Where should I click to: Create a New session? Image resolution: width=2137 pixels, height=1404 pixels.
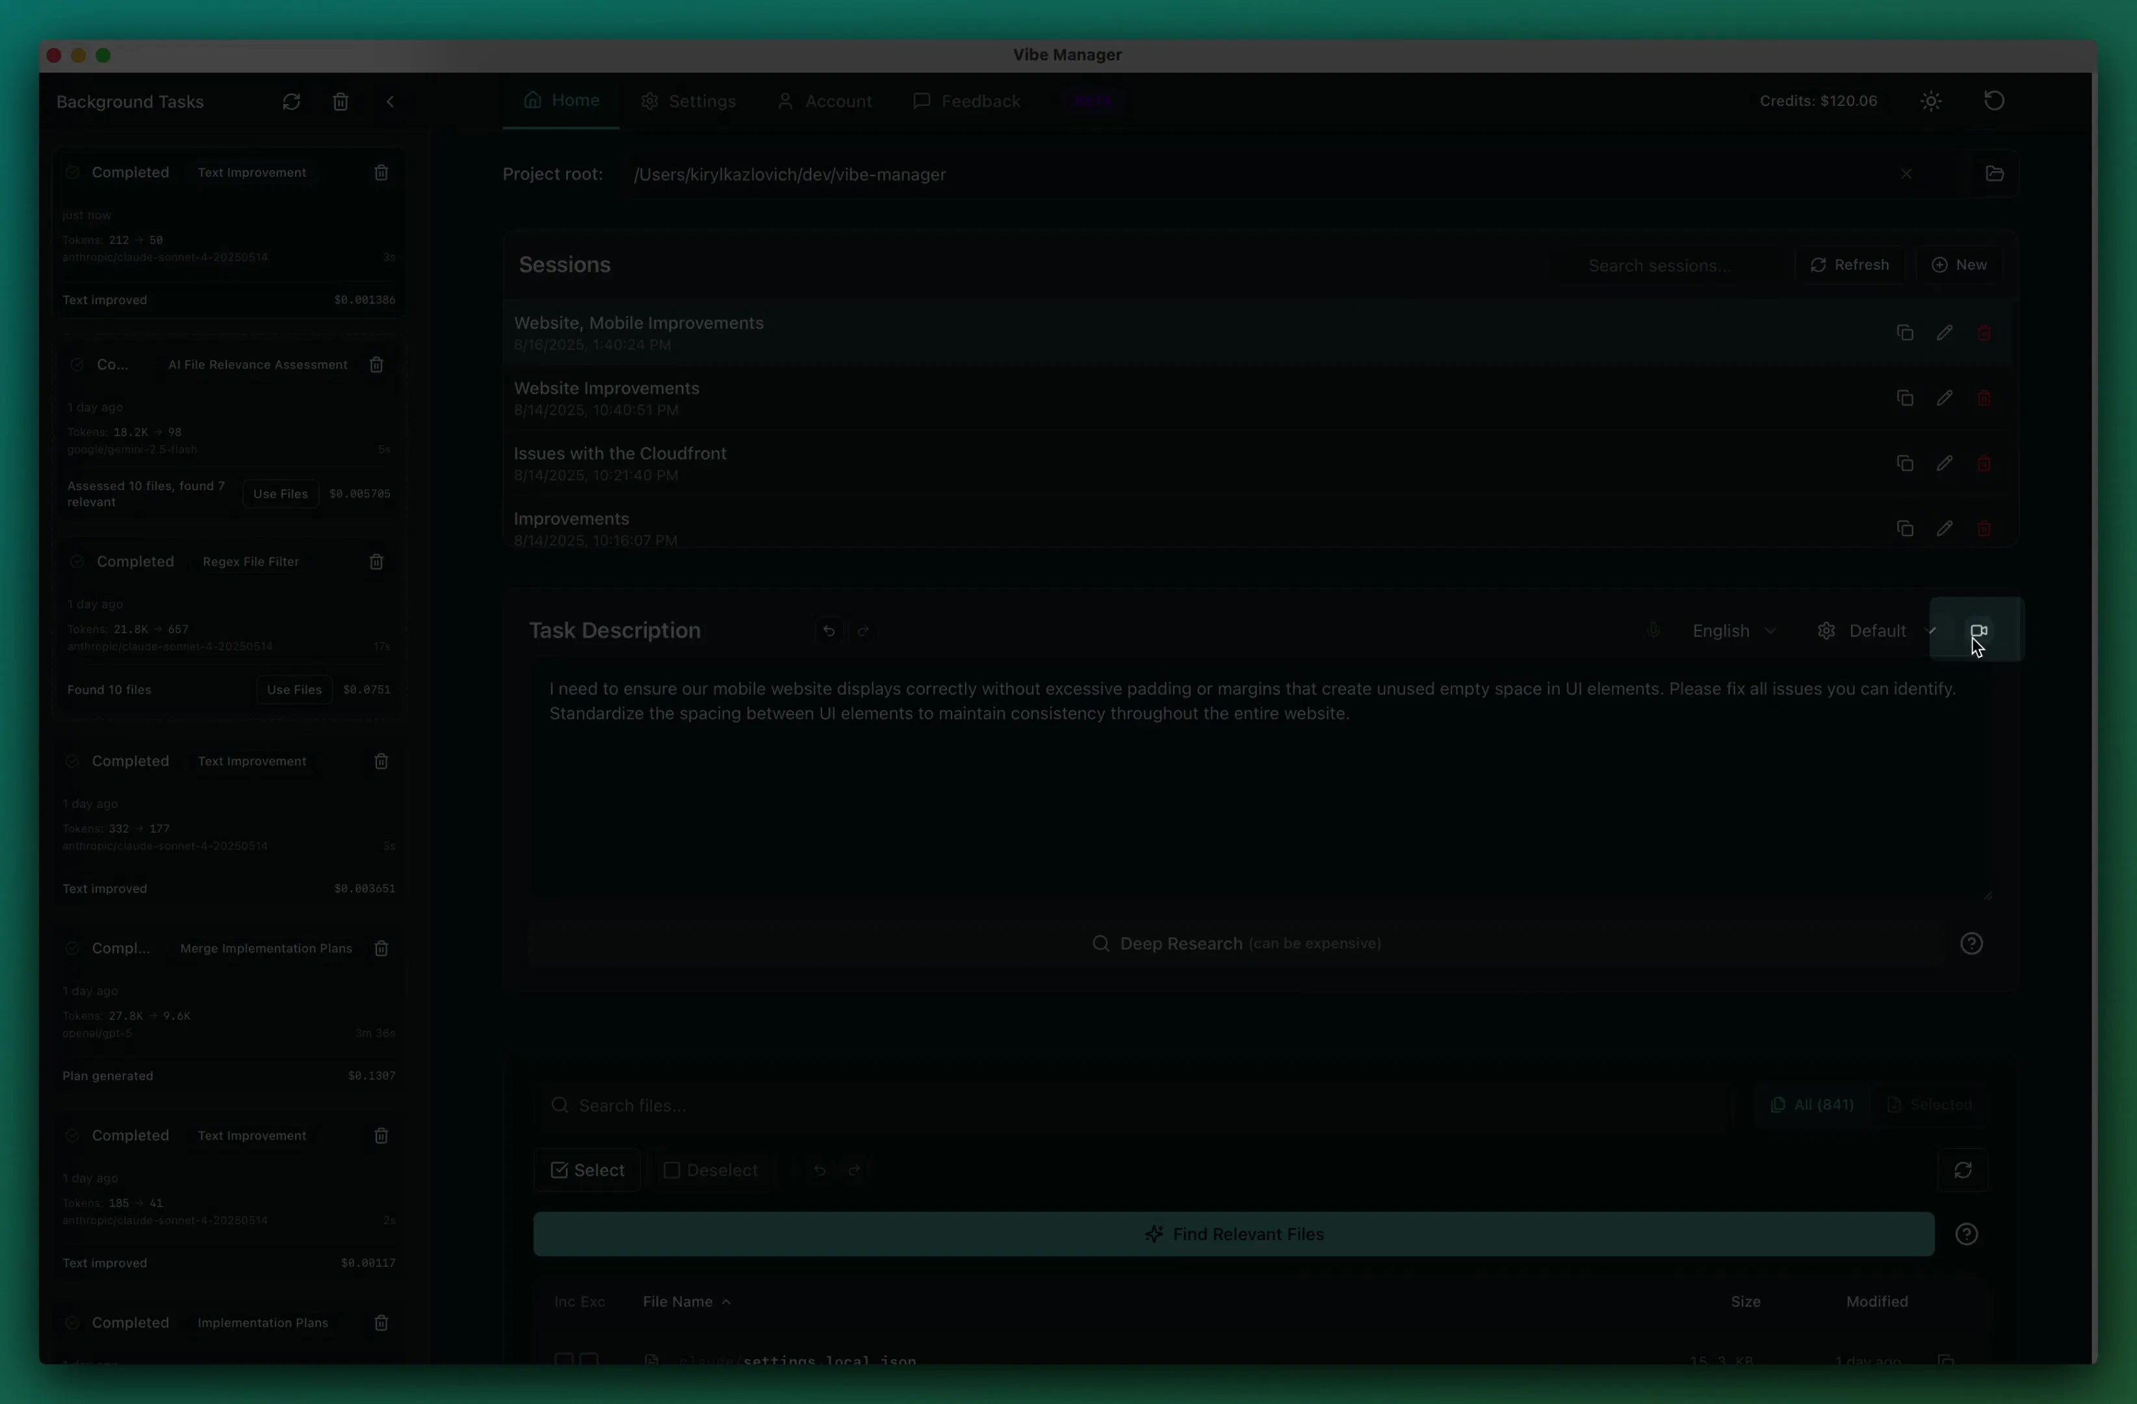[1958, 265]
